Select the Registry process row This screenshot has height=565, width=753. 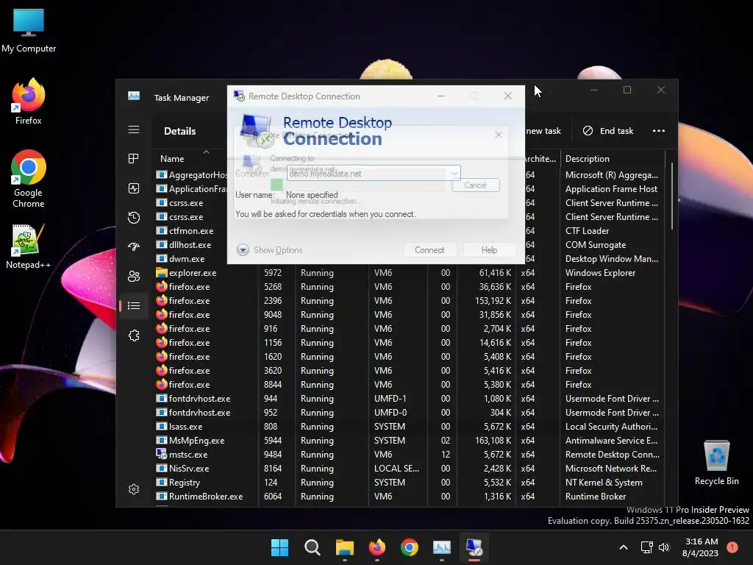[409, 482]
